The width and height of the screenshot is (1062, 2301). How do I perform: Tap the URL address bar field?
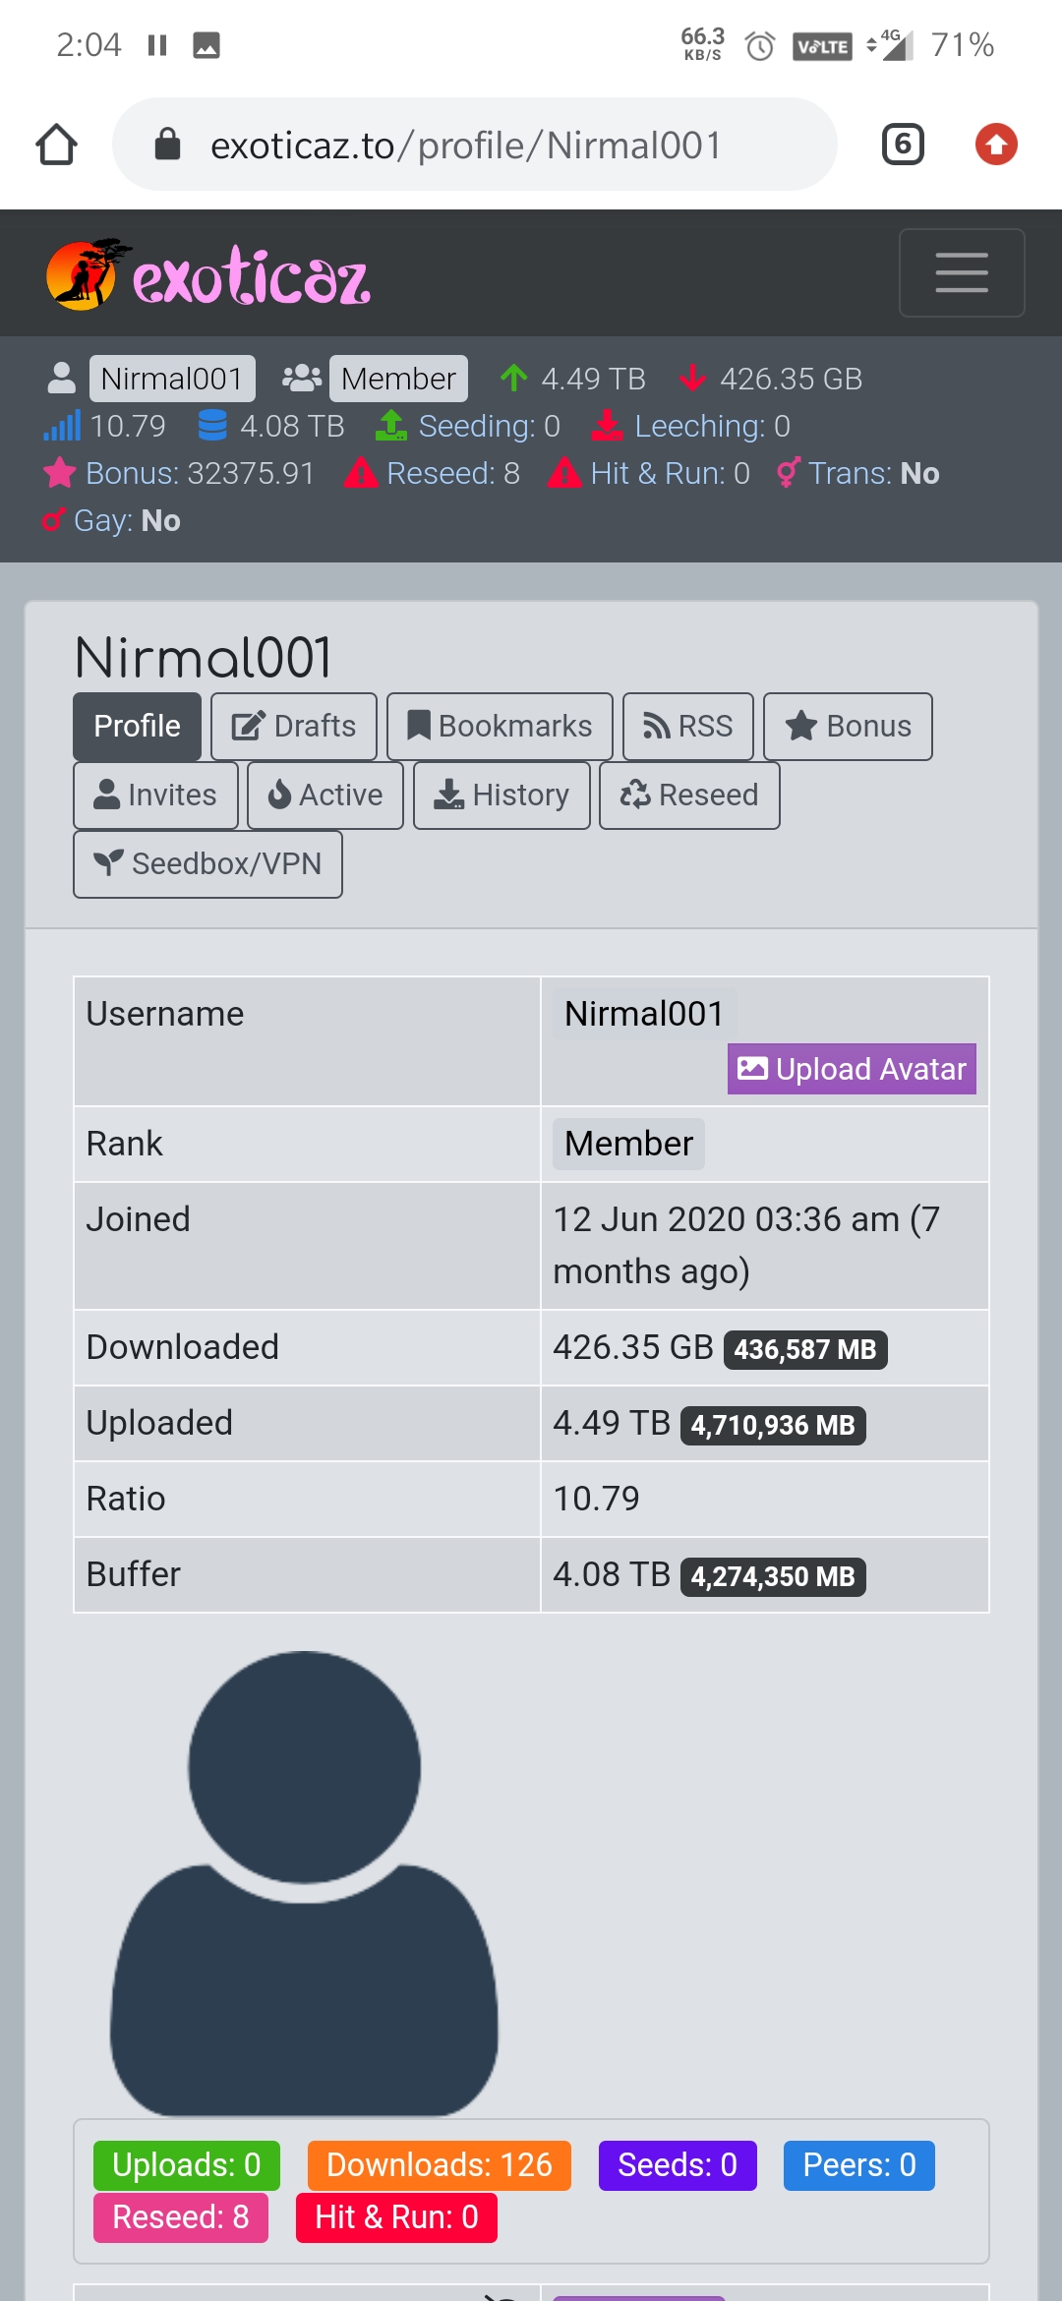(475, 145)
